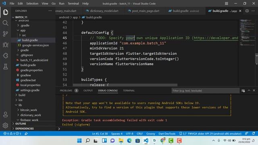Open File Explorer from taskbar
This screenshot has width=258, height=145.
(x=121, y=141)
